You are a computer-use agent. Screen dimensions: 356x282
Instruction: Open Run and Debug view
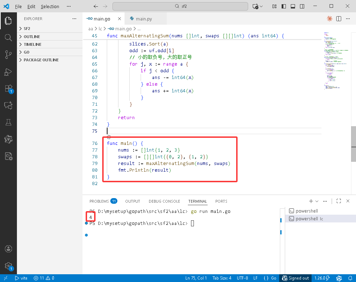coord(8,72)
